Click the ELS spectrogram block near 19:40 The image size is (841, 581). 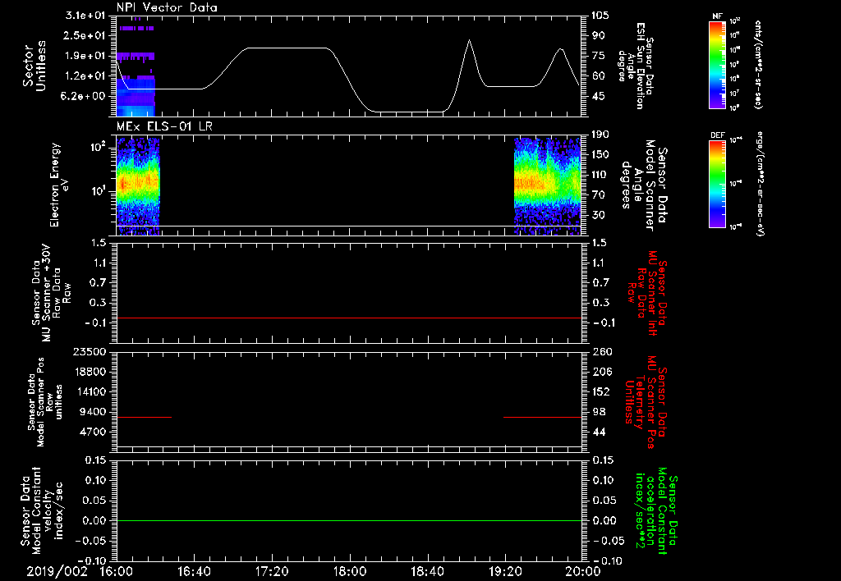click(547, 185)
